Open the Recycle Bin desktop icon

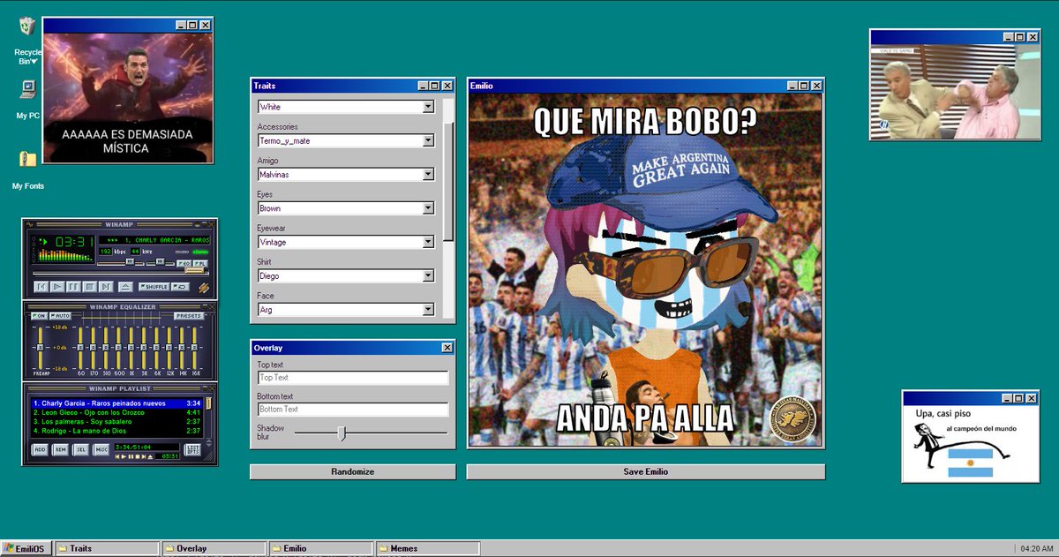pyautogui.click(x=27, y=26)
